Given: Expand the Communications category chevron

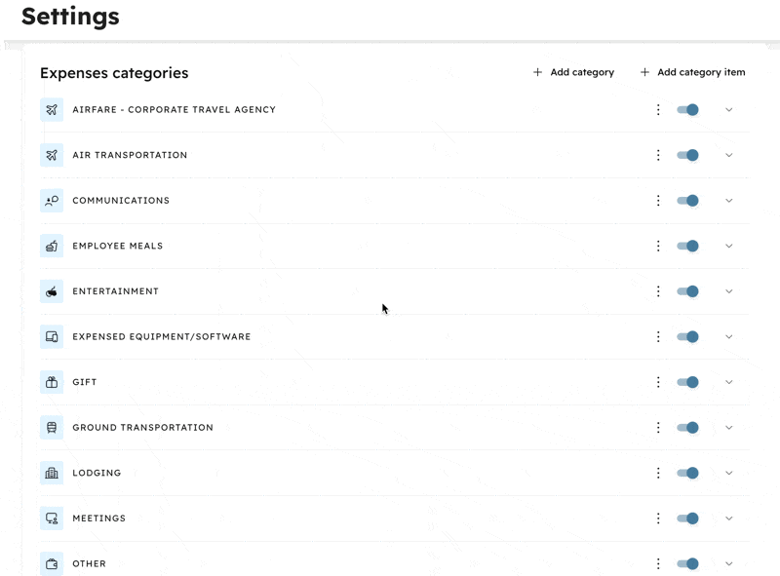Looking at the screenshot, I should 728,201.
